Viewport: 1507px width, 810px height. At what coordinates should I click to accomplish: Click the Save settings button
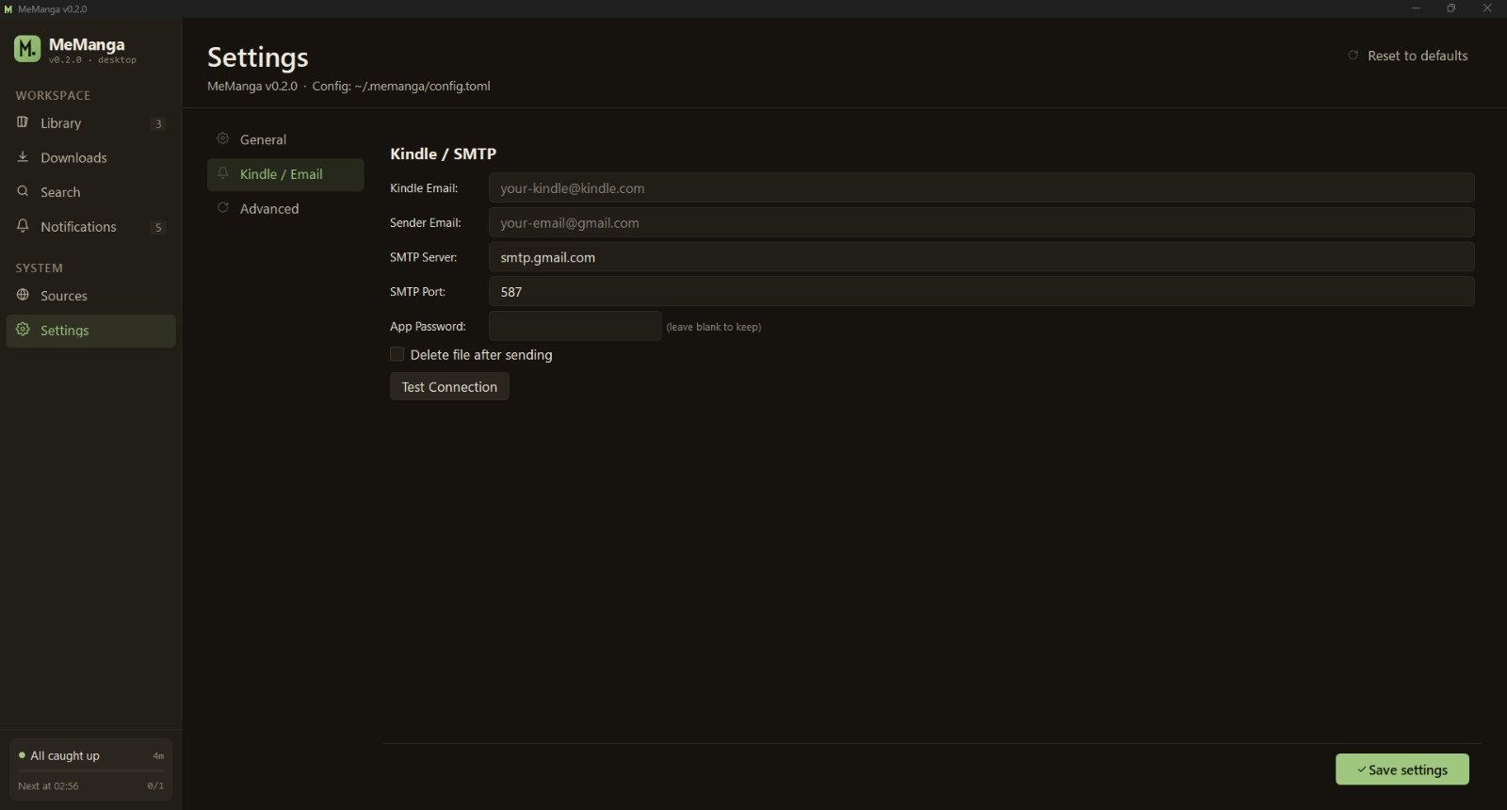coord(1402,769)
